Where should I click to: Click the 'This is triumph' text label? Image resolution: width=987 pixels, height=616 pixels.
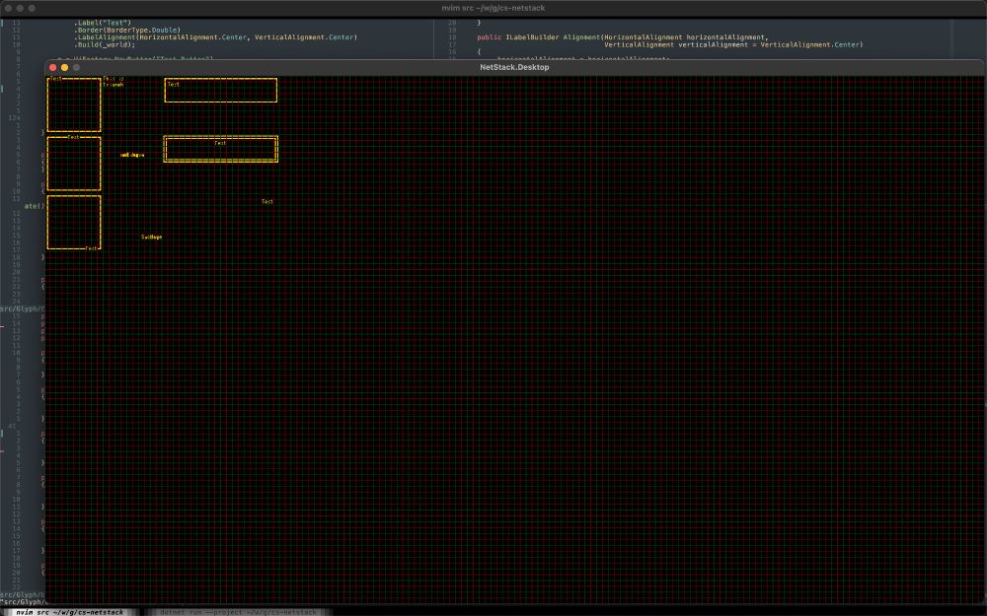click(x=114, y=82)
